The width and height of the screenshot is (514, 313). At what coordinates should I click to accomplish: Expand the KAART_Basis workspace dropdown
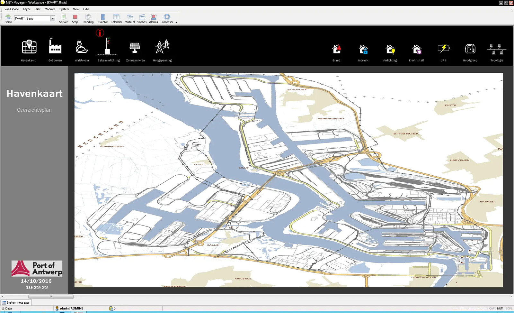(x=53, y=18)
